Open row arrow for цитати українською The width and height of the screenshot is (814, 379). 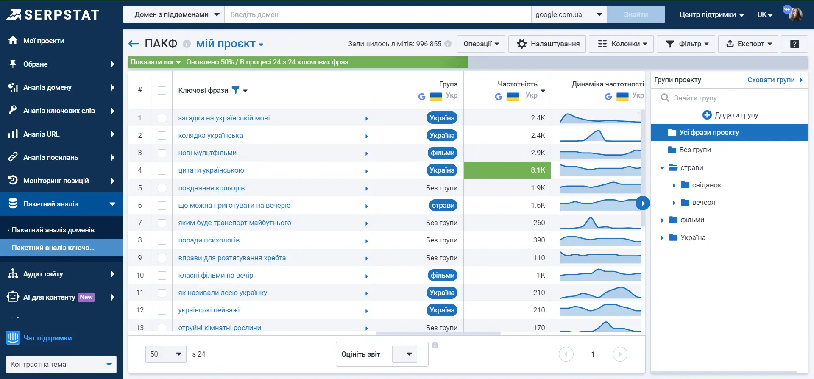pos(367,171)
